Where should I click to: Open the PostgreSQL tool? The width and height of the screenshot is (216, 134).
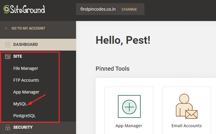25,116
